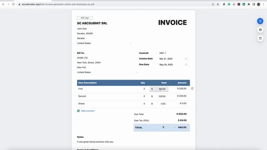Click the green plus Add Line Item icon
Image resolution: width=267 pixels, height=150 pixels.
point(78,111)
